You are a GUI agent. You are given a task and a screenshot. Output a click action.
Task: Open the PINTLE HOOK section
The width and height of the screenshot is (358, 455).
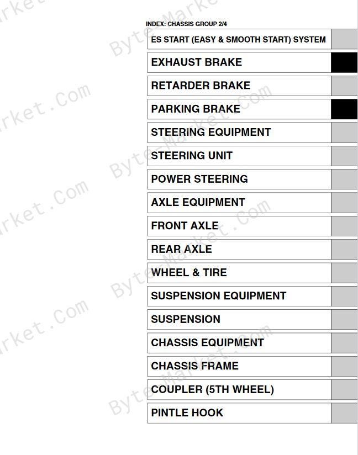pyautogui.click(x=239, y=413)
